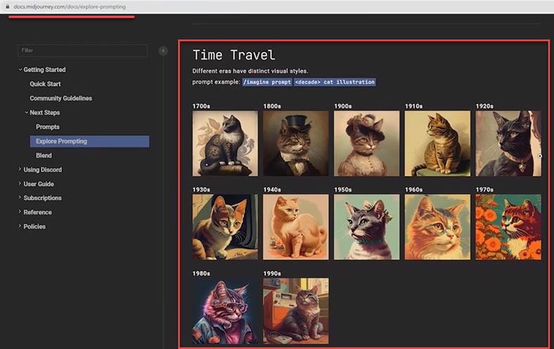This screenshot has height=349, width=554.
Task: Open the Prompts page
Action: (x=48, y=126)
